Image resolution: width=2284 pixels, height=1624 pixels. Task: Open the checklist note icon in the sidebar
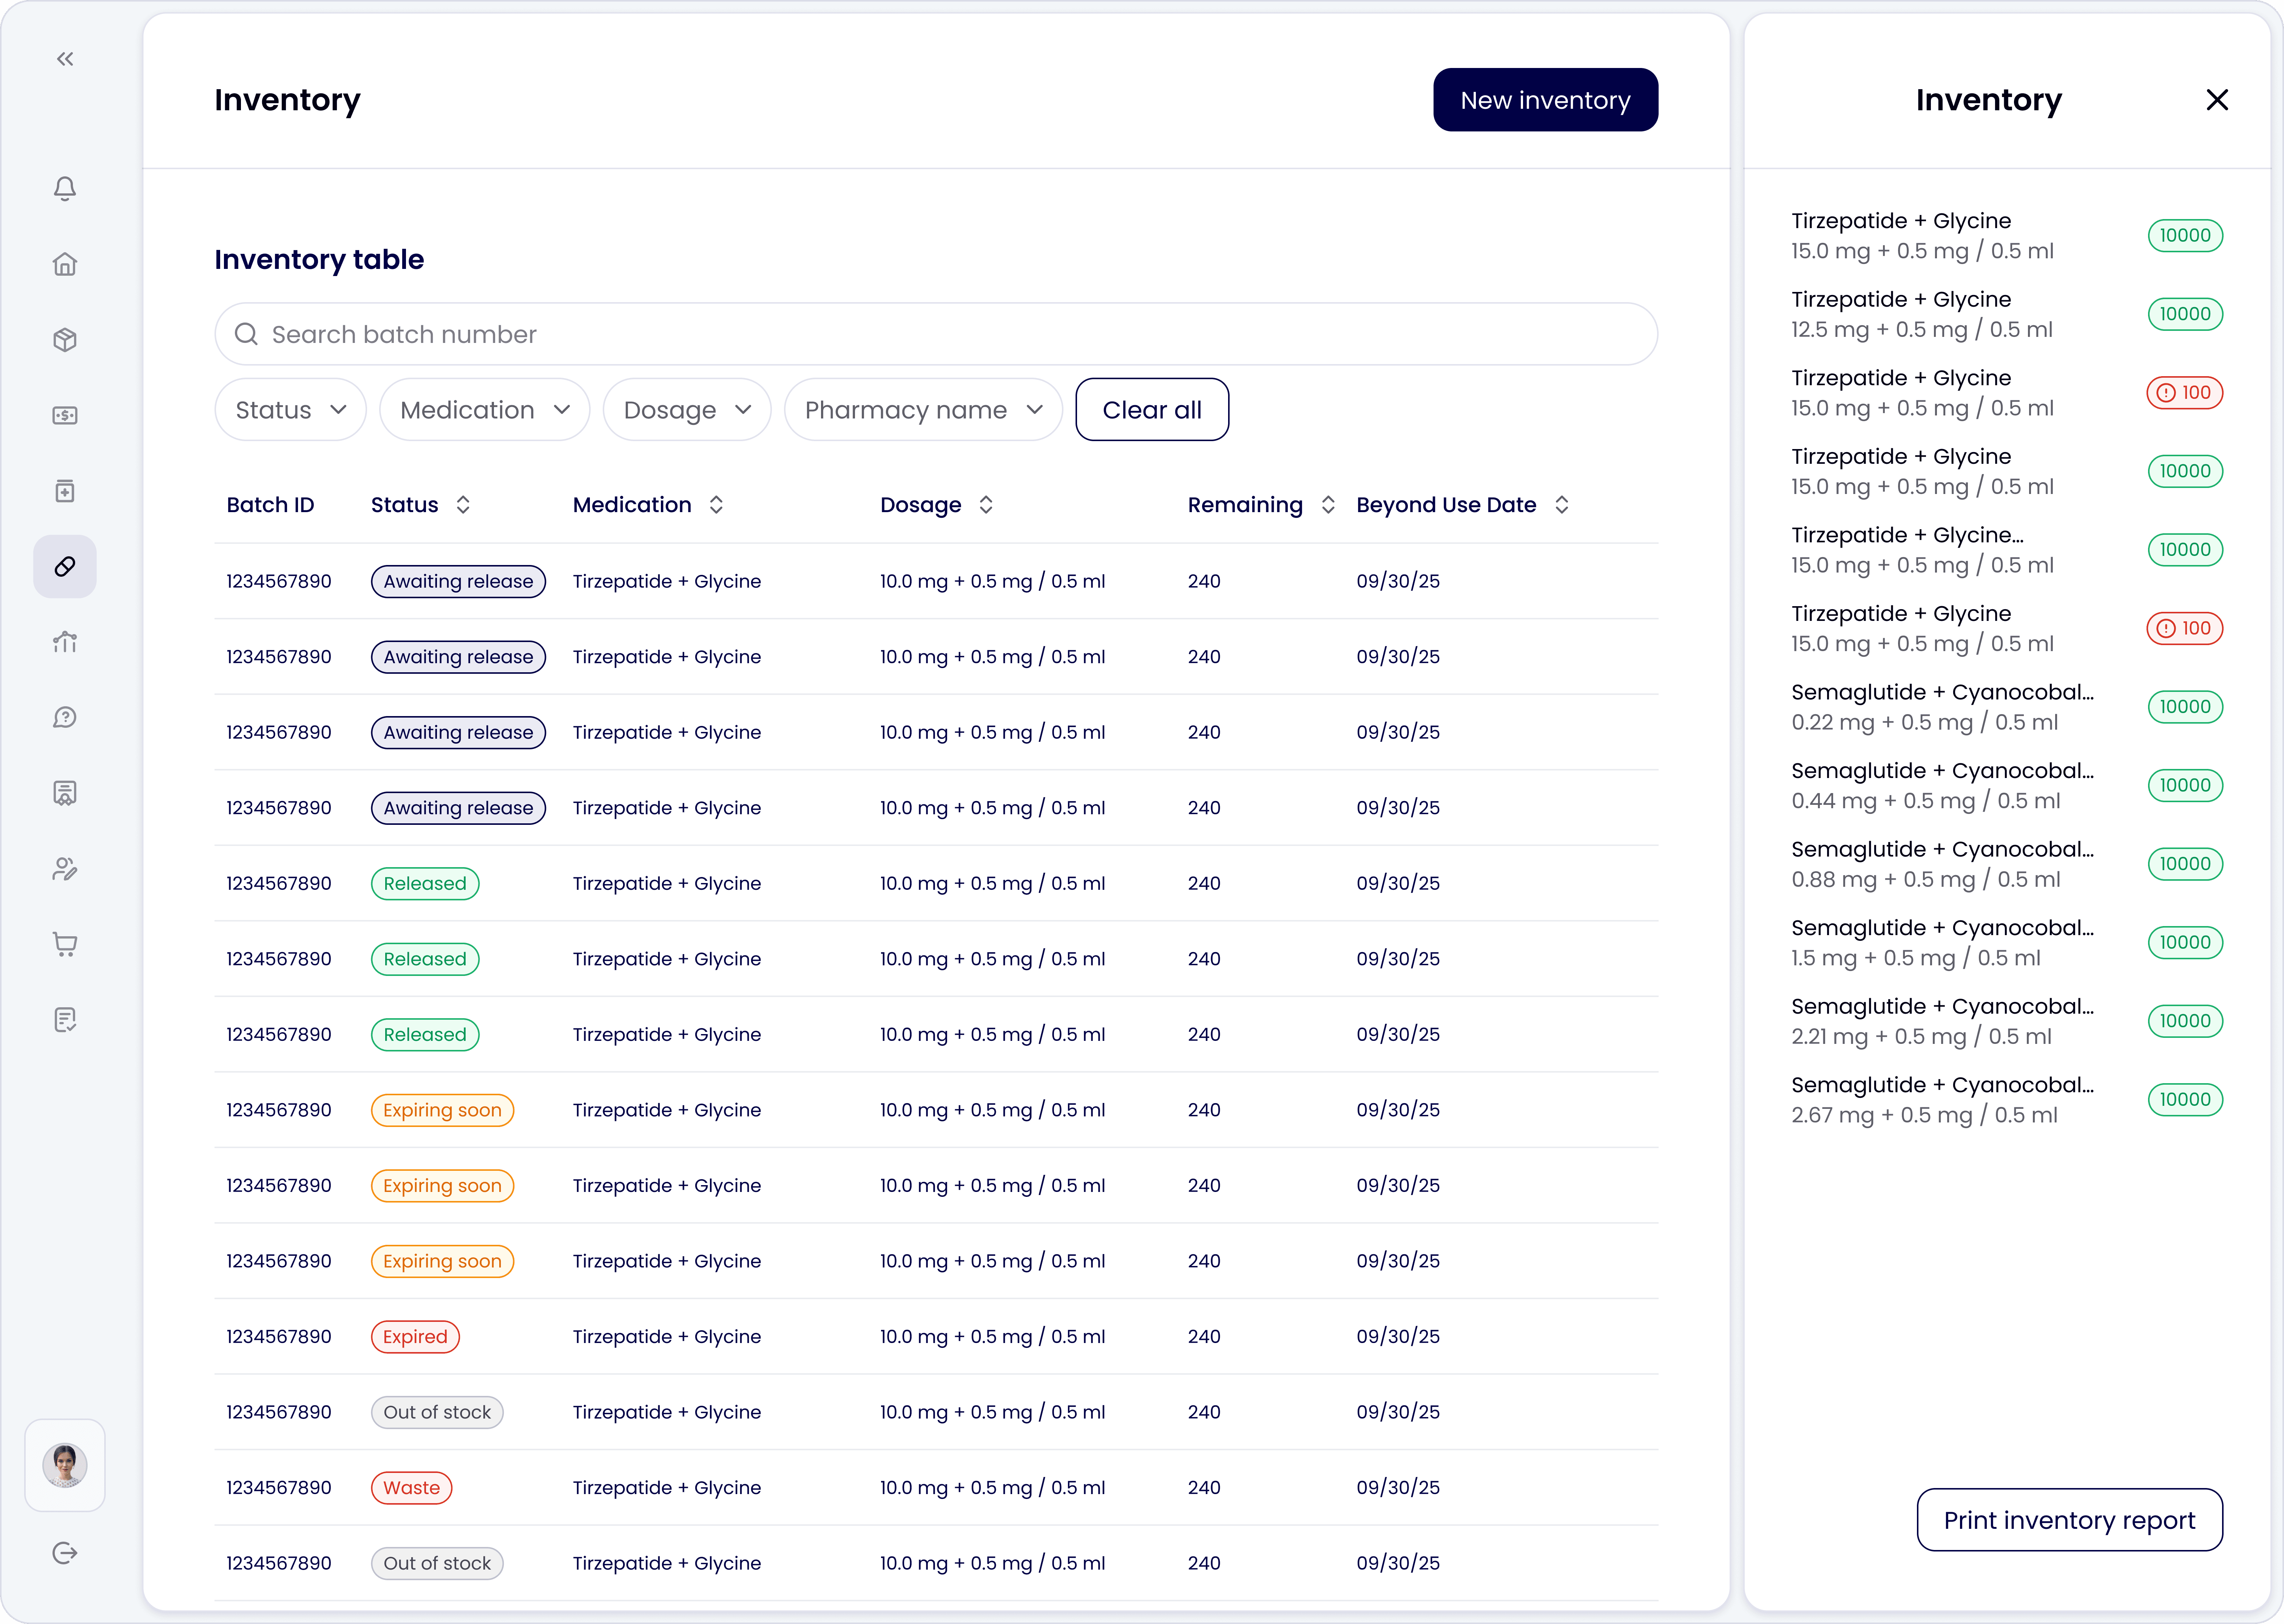pos(65,1020)
